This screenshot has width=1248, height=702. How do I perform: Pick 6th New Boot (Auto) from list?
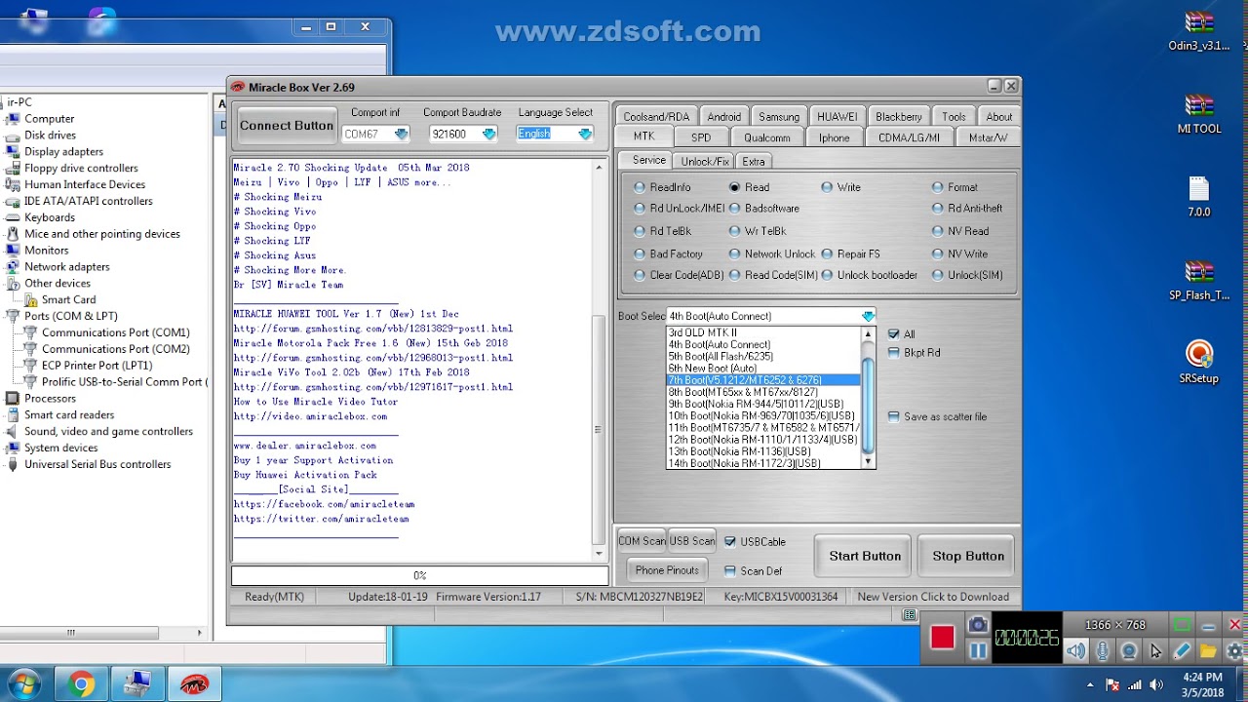(x=762, y=369)
